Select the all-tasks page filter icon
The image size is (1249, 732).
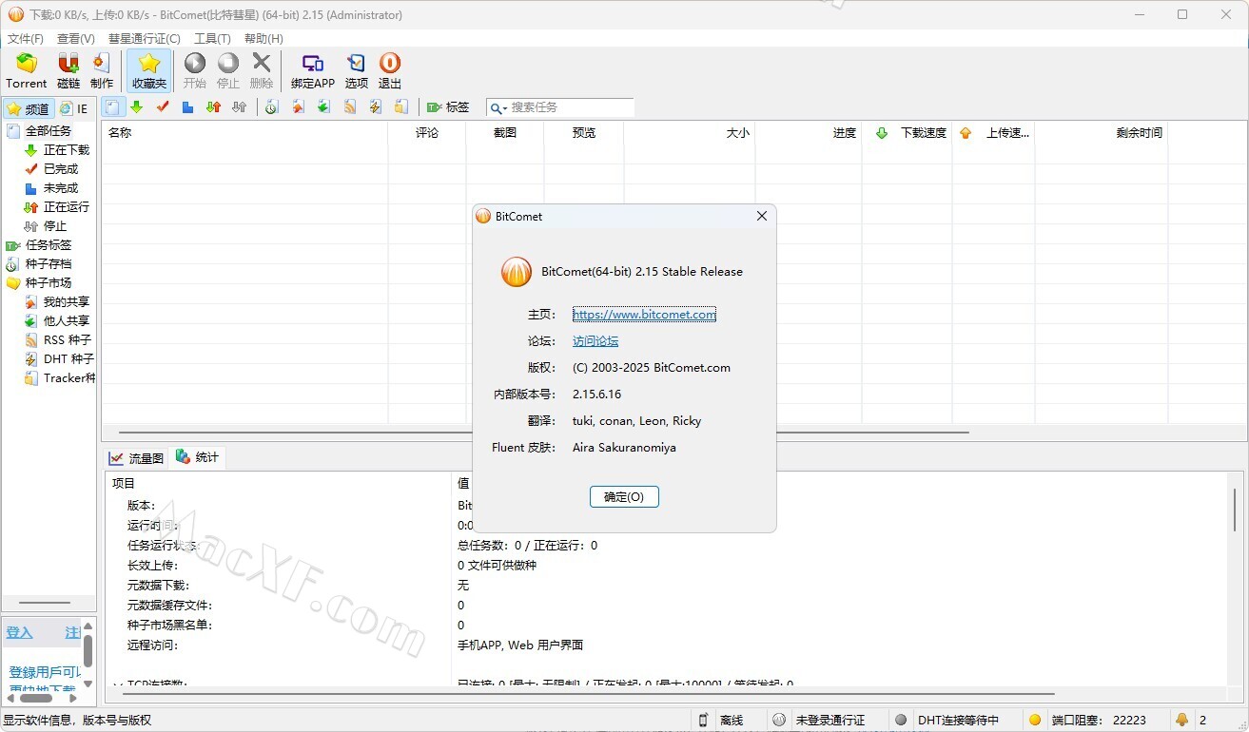[x=112, y=107]
